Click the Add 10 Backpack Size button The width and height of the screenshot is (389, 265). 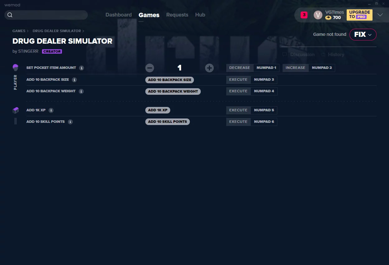[x=170, y=80]
